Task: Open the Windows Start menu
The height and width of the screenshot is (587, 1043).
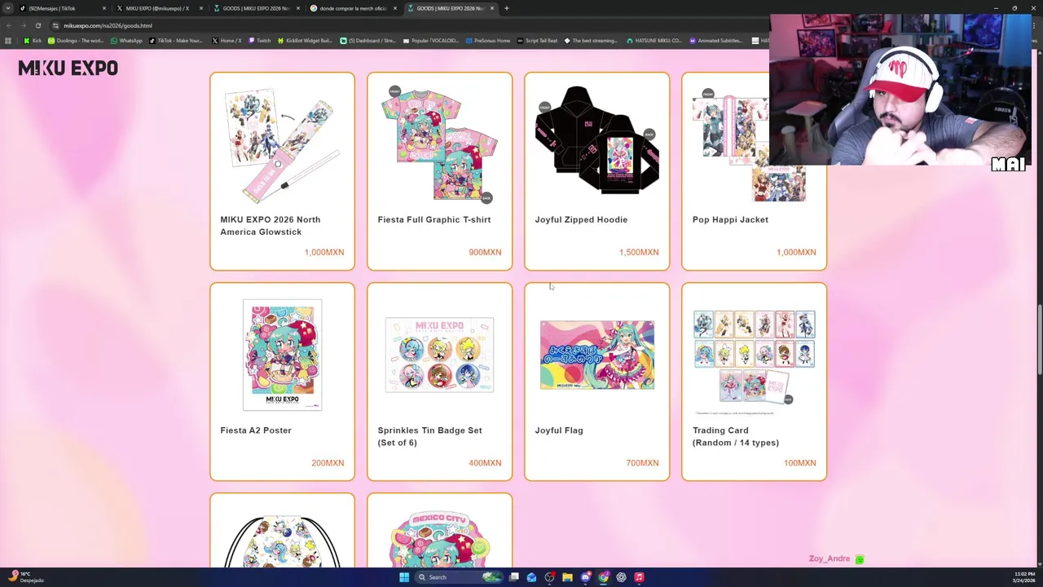Action: (404, 577)
